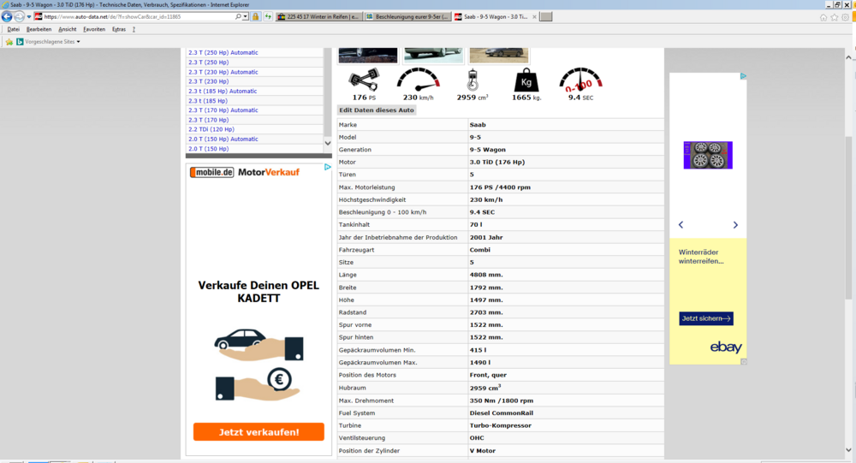The width and height of the screenshot is (856, 463).
Task: Open the 2.3 T (250 Hp) Automatic link
Action: coord(223,52)
